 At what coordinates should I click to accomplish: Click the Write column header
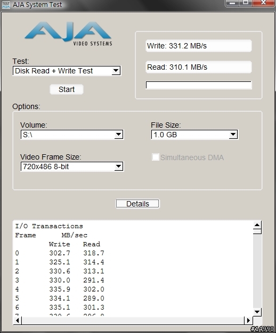tap(60, 244)
